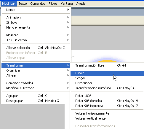Open the Filtros menu

(53, 4)
